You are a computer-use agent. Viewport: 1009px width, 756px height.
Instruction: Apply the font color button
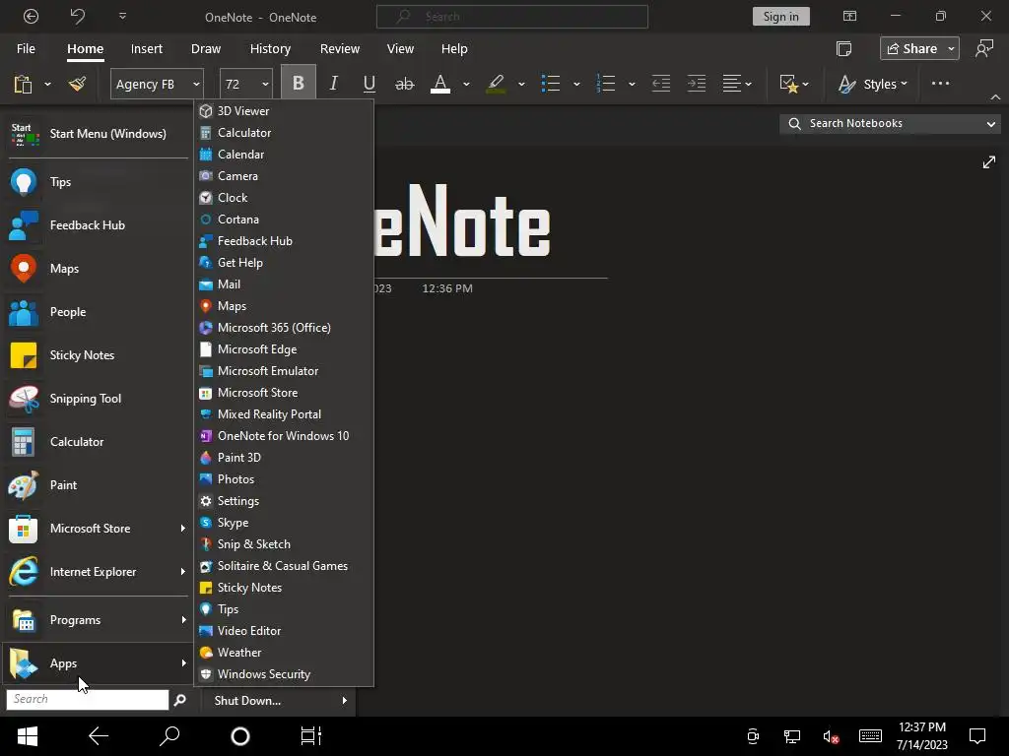pyautogui.click(x=440, y=84)
